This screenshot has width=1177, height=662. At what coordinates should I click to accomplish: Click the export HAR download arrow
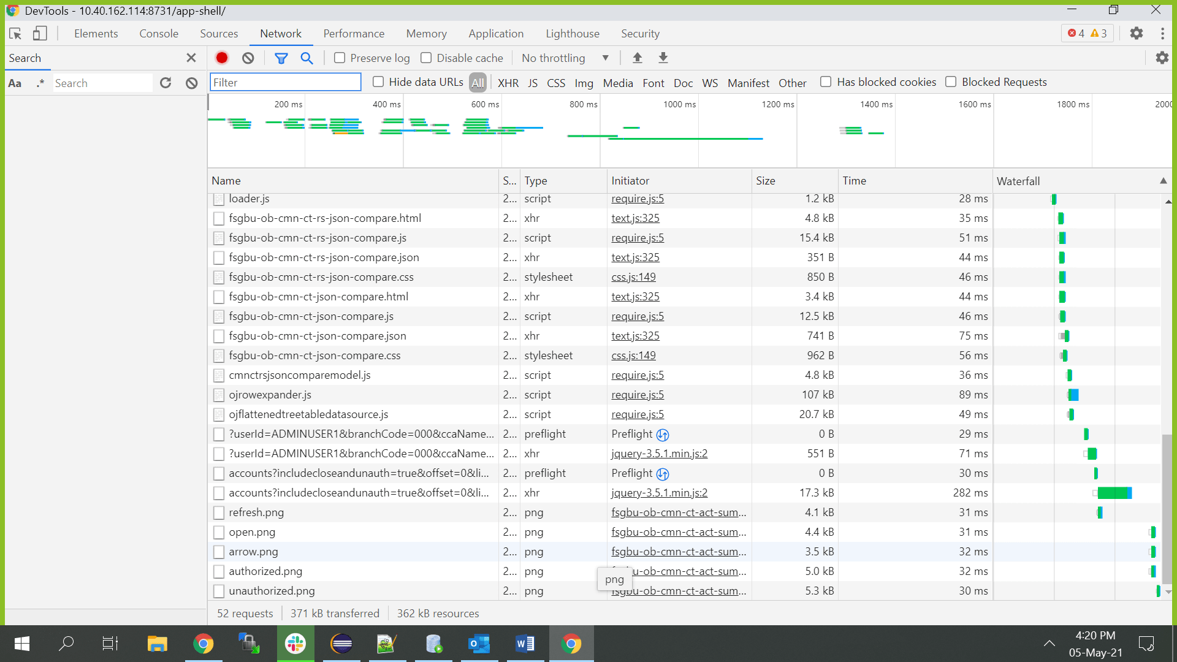point(663,58)
